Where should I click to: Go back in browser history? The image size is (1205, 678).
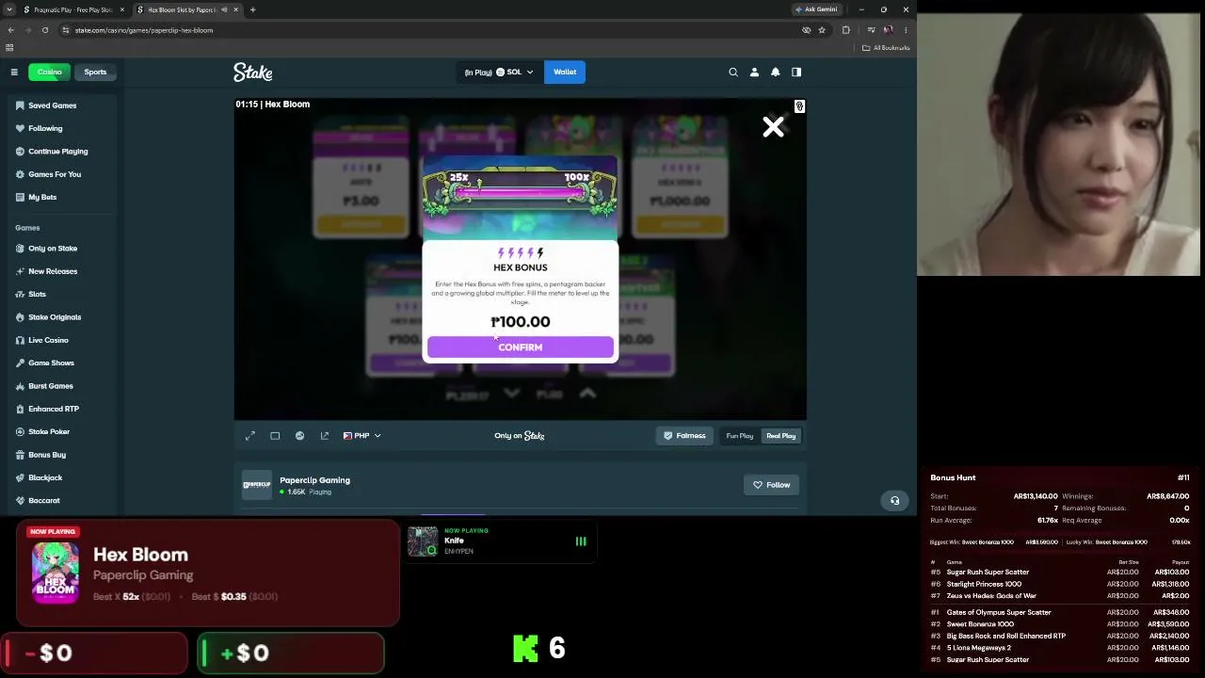[11, 30]
